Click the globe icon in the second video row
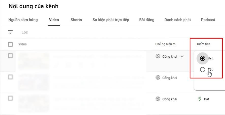This screenshot has height=115, width=225. [158, 78]
